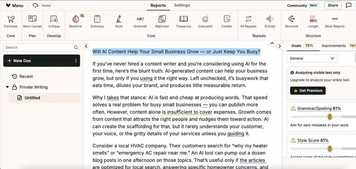Collapse the right goals panel
356x169 pixels.
pyautogui.click(x=279, y=46)
